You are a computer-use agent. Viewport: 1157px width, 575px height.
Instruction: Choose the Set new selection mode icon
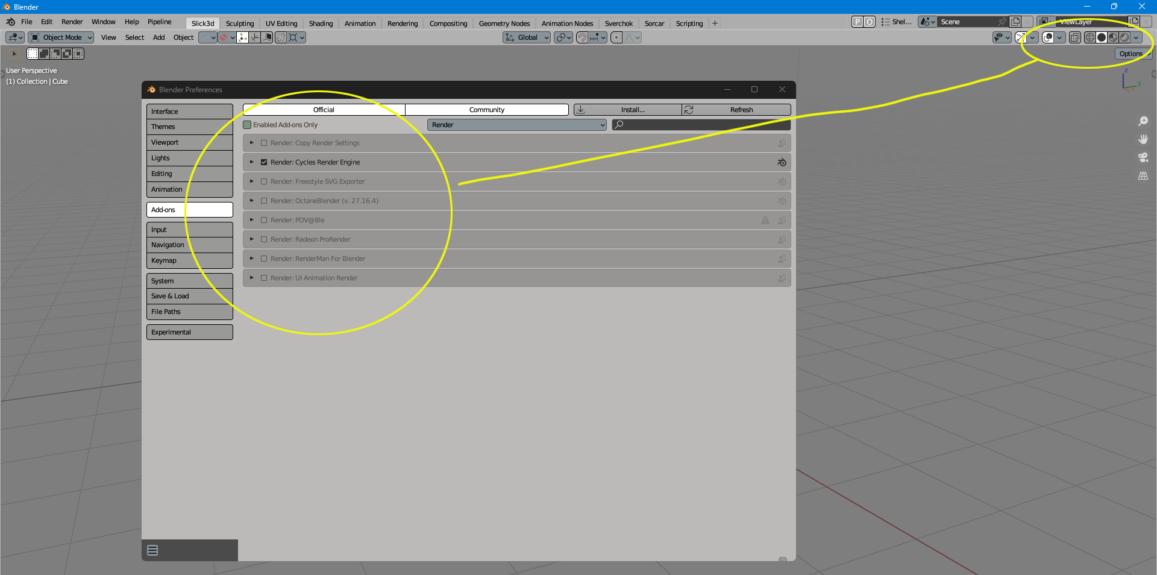tap(33, 54)
